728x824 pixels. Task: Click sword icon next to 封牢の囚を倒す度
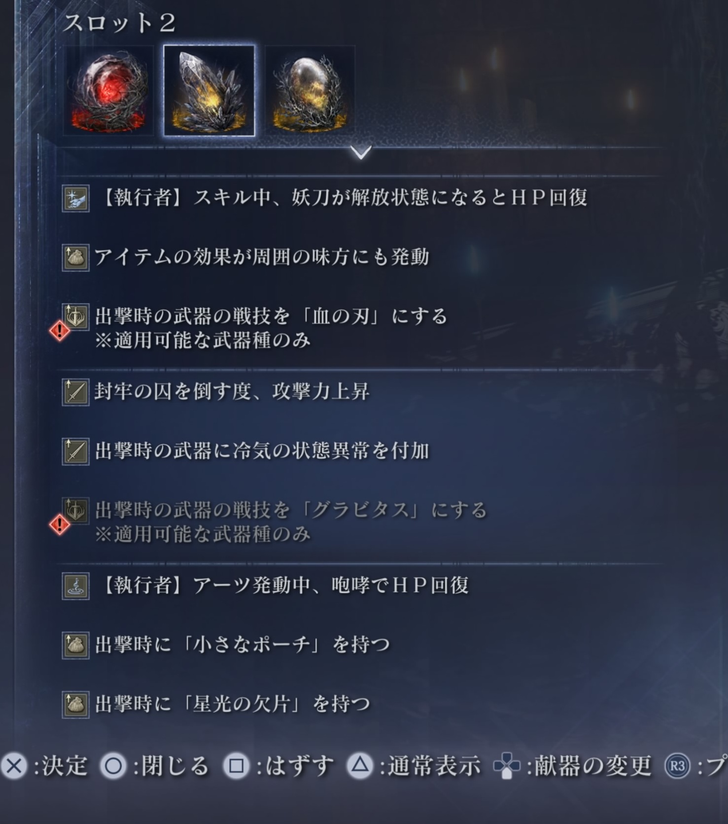[75, 392]
